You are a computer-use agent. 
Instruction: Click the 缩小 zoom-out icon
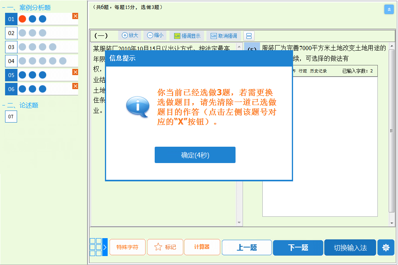[155, 35]
